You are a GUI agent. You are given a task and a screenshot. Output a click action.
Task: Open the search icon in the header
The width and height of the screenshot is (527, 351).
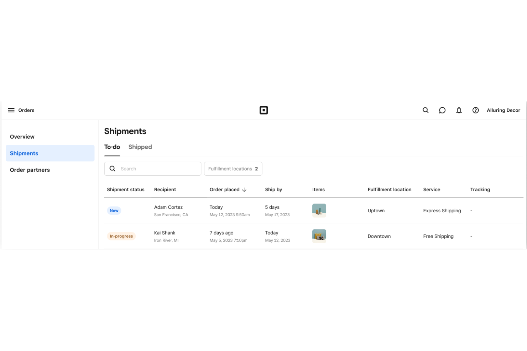tap(426, 110)
